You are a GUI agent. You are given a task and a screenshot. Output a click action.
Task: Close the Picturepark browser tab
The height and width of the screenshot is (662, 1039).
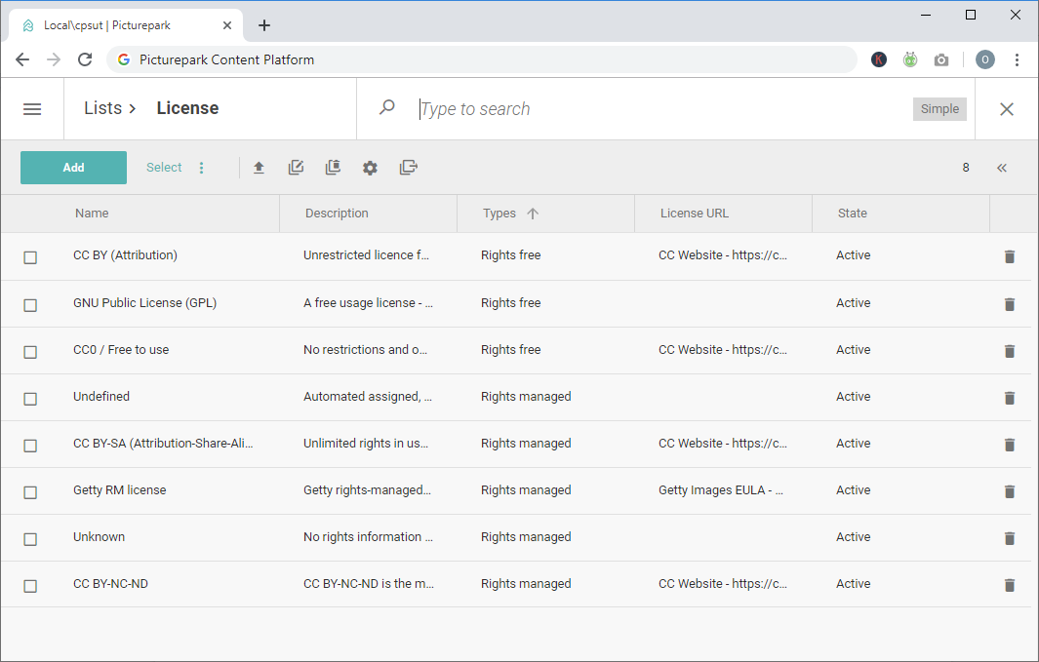point(226,25)
